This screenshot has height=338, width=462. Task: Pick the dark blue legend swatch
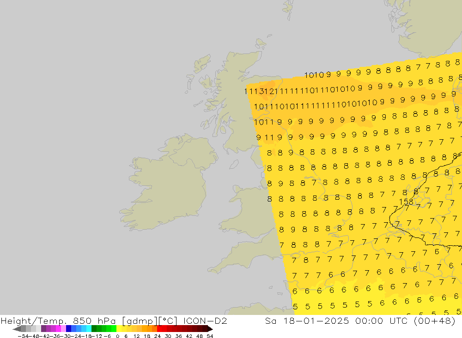tap(68, 329)
